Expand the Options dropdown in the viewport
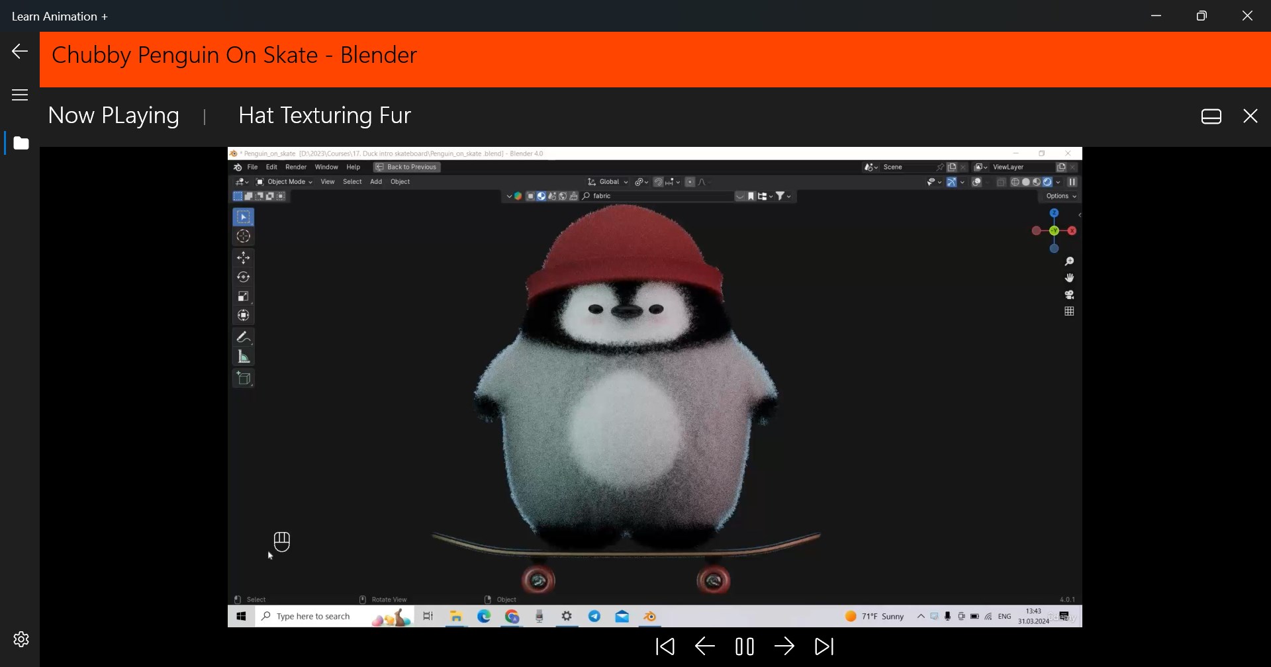Image resolution: width=1271 pixels, height=667 pixels. click(1059, 196)
